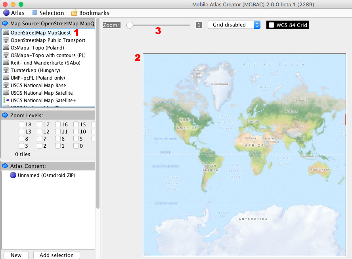Click the icon next to OSMapa-Topo with contours (PL)

point(6,55)
